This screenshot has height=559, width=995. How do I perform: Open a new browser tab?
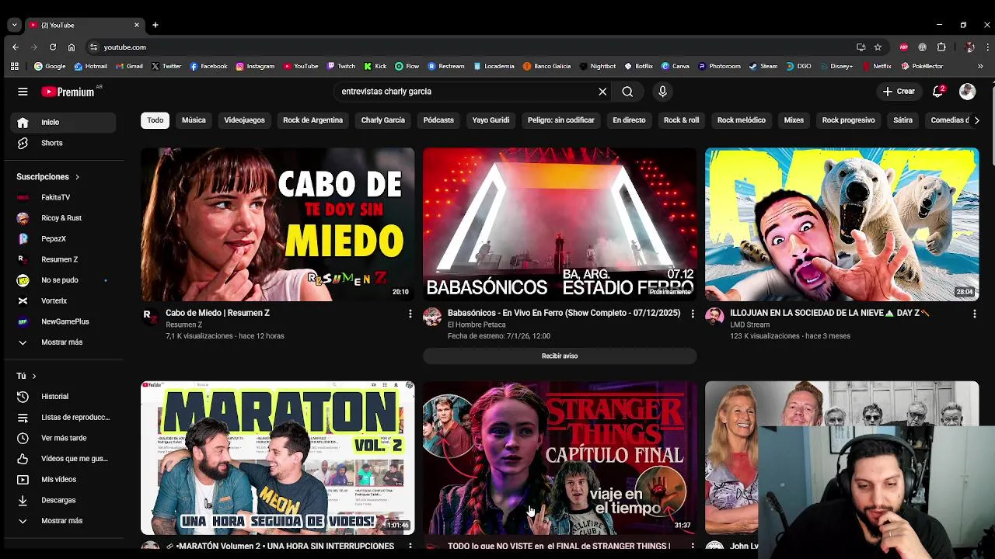click(155, 25)
